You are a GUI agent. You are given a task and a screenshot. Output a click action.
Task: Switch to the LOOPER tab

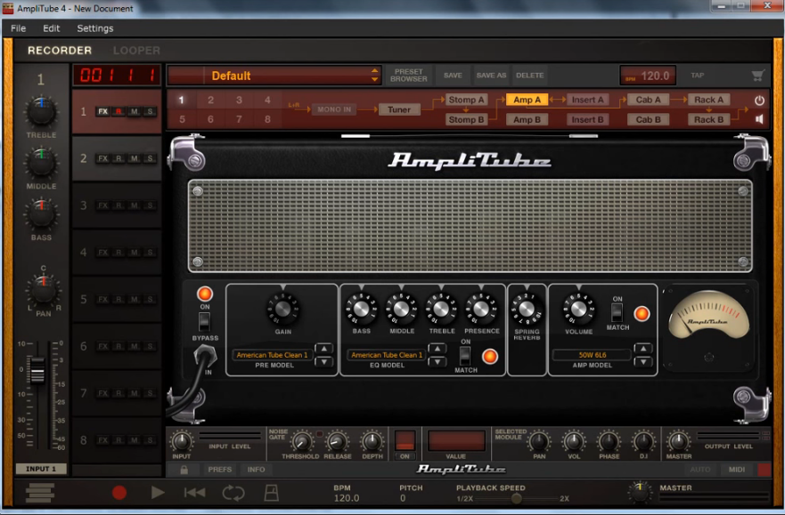(x=136, y=51)
